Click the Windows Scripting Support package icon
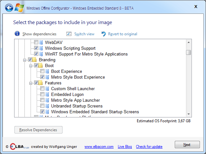The image size is (206, 154). click(x=41, y=48)
